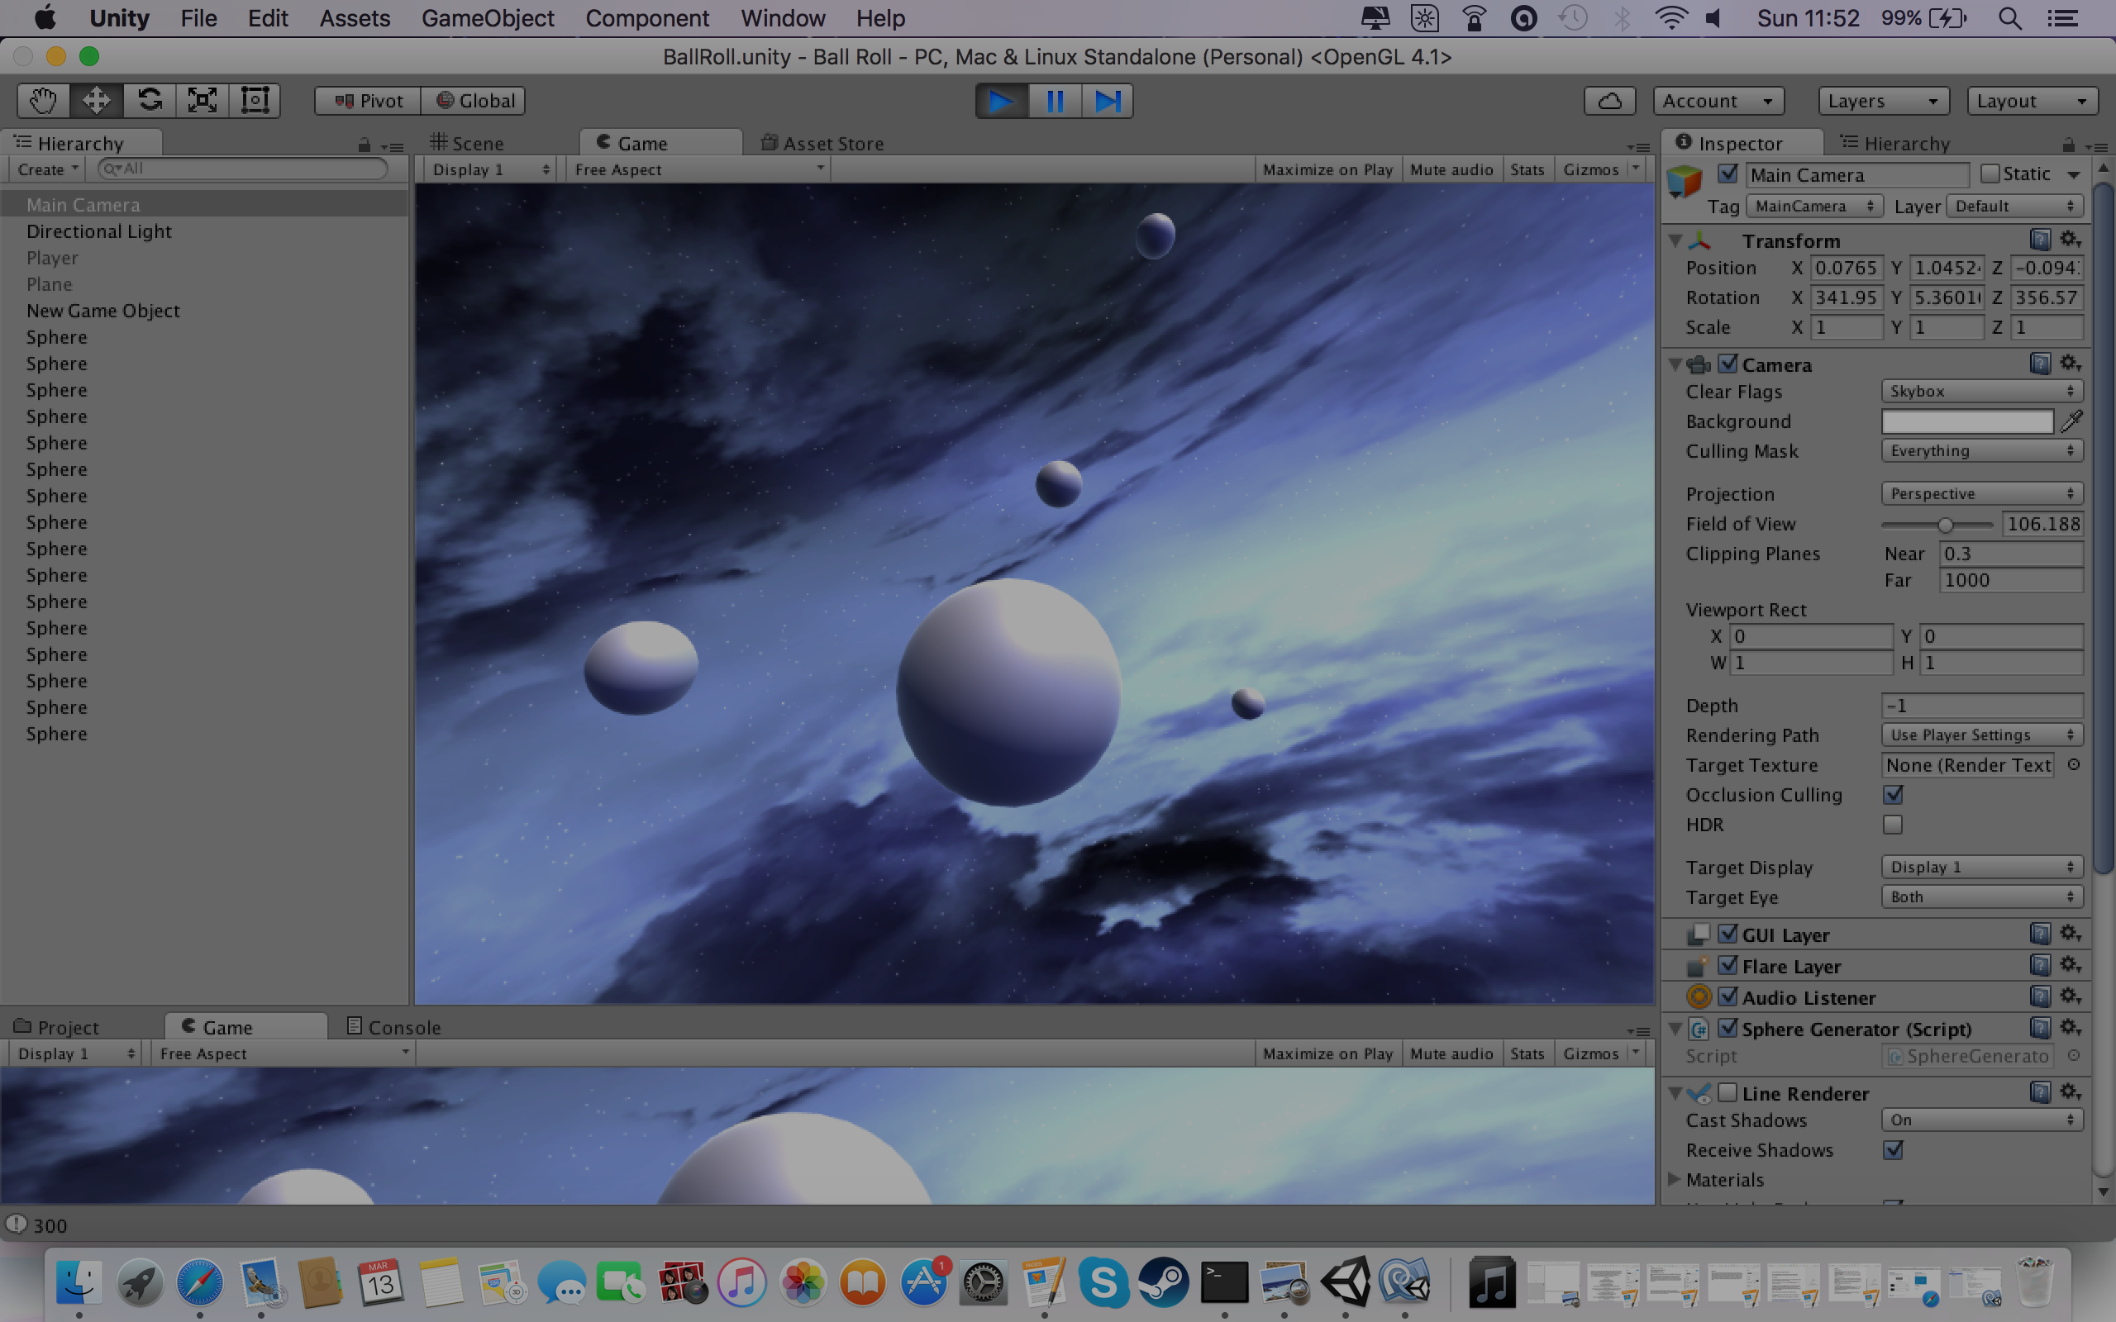Click Maximize on Play button
Image resolution: width=2116 pixels, height=1322 pixels.
click(1327, 169)
